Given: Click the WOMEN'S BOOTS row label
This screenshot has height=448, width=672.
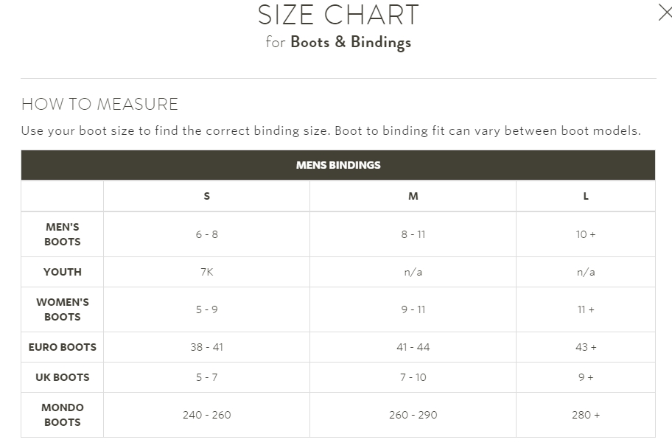Looking at the screenshot, I should (x=62, y=309).
